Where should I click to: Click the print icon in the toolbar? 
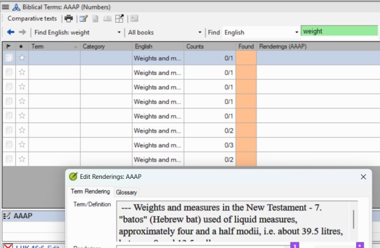click(68, 18)
